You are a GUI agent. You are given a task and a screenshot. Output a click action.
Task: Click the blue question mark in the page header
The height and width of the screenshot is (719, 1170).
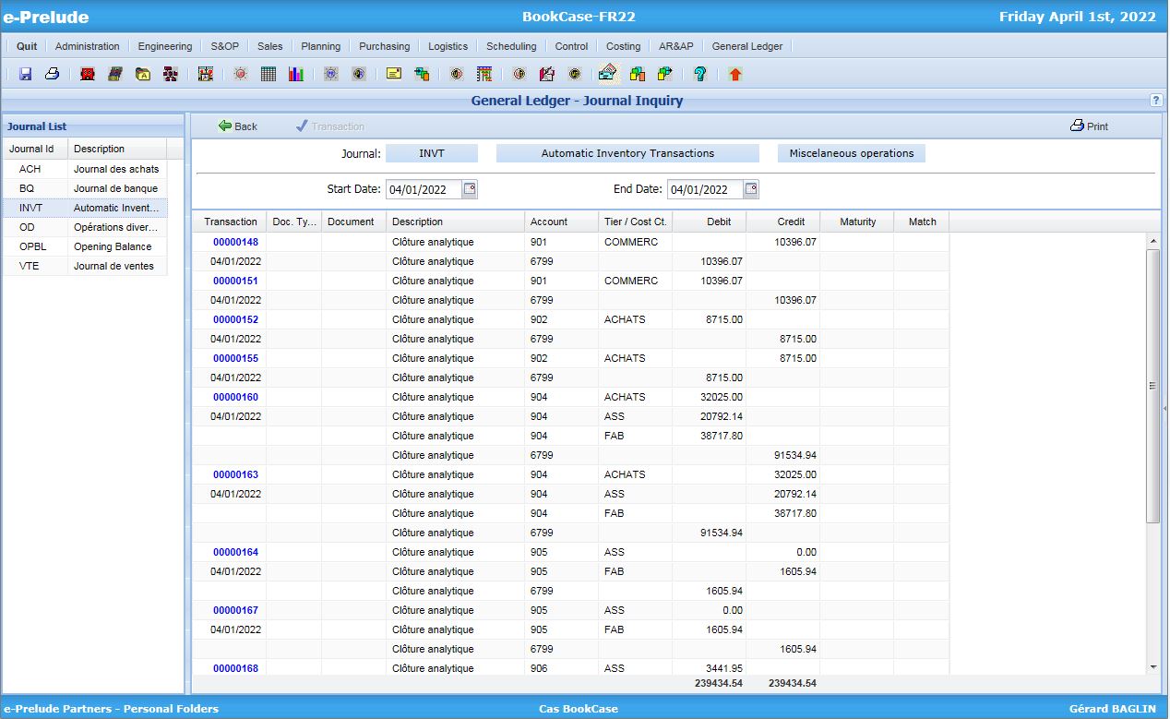click(x=1155, y=101)
